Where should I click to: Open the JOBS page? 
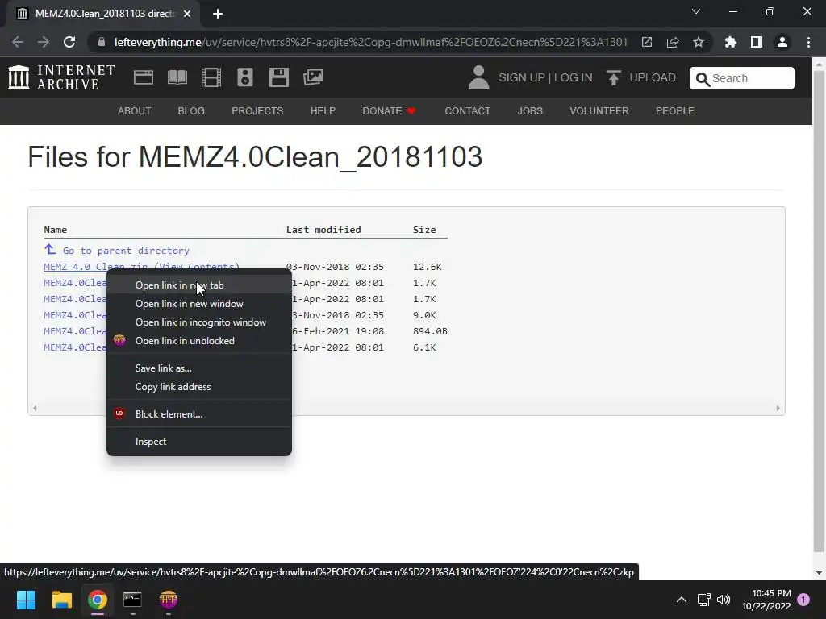530,111
